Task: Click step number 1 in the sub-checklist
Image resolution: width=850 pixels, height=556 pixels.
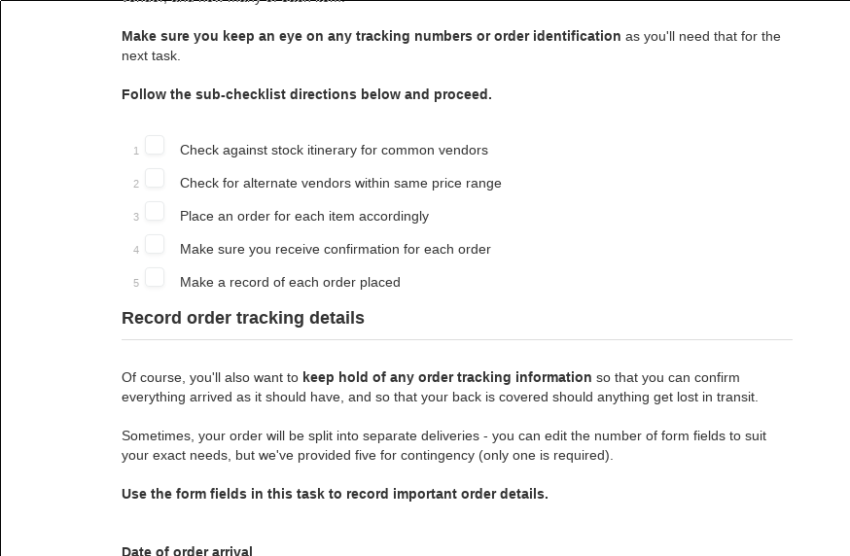Action: tap(136, 152)
